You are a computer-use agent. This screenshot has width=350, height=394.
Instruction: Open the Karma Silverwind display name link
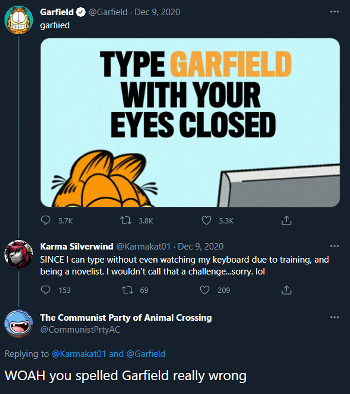pos(76,246)
